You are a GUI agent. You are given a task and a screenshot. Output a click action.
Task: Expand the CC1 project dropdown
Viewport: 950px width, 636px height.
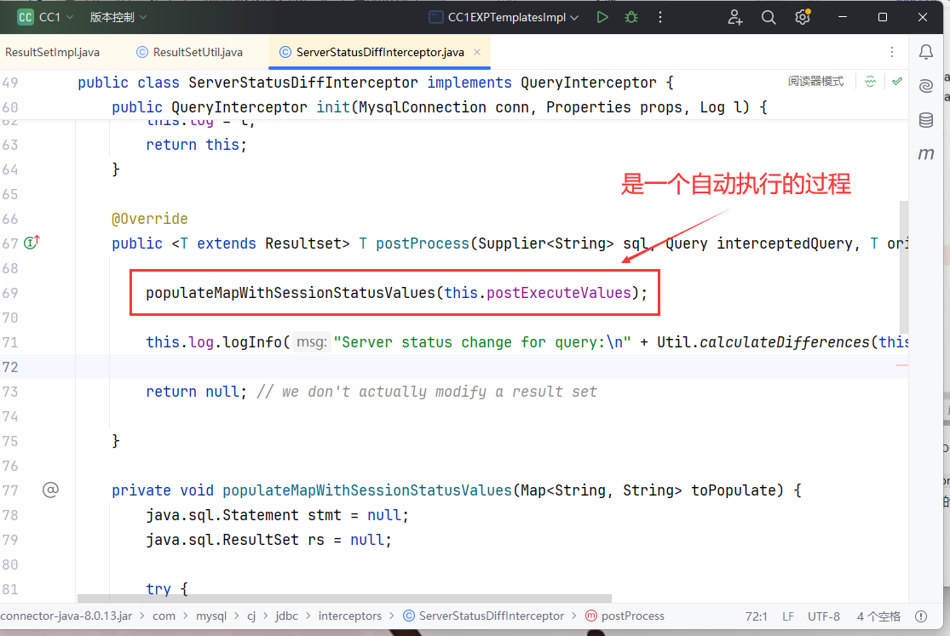[x=46, y=17]
